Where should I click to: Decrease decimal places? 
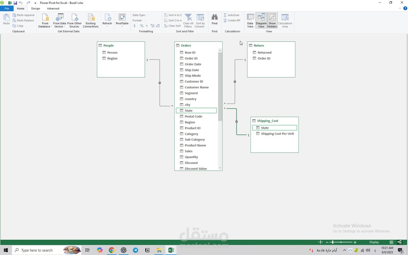click(158, 26)
